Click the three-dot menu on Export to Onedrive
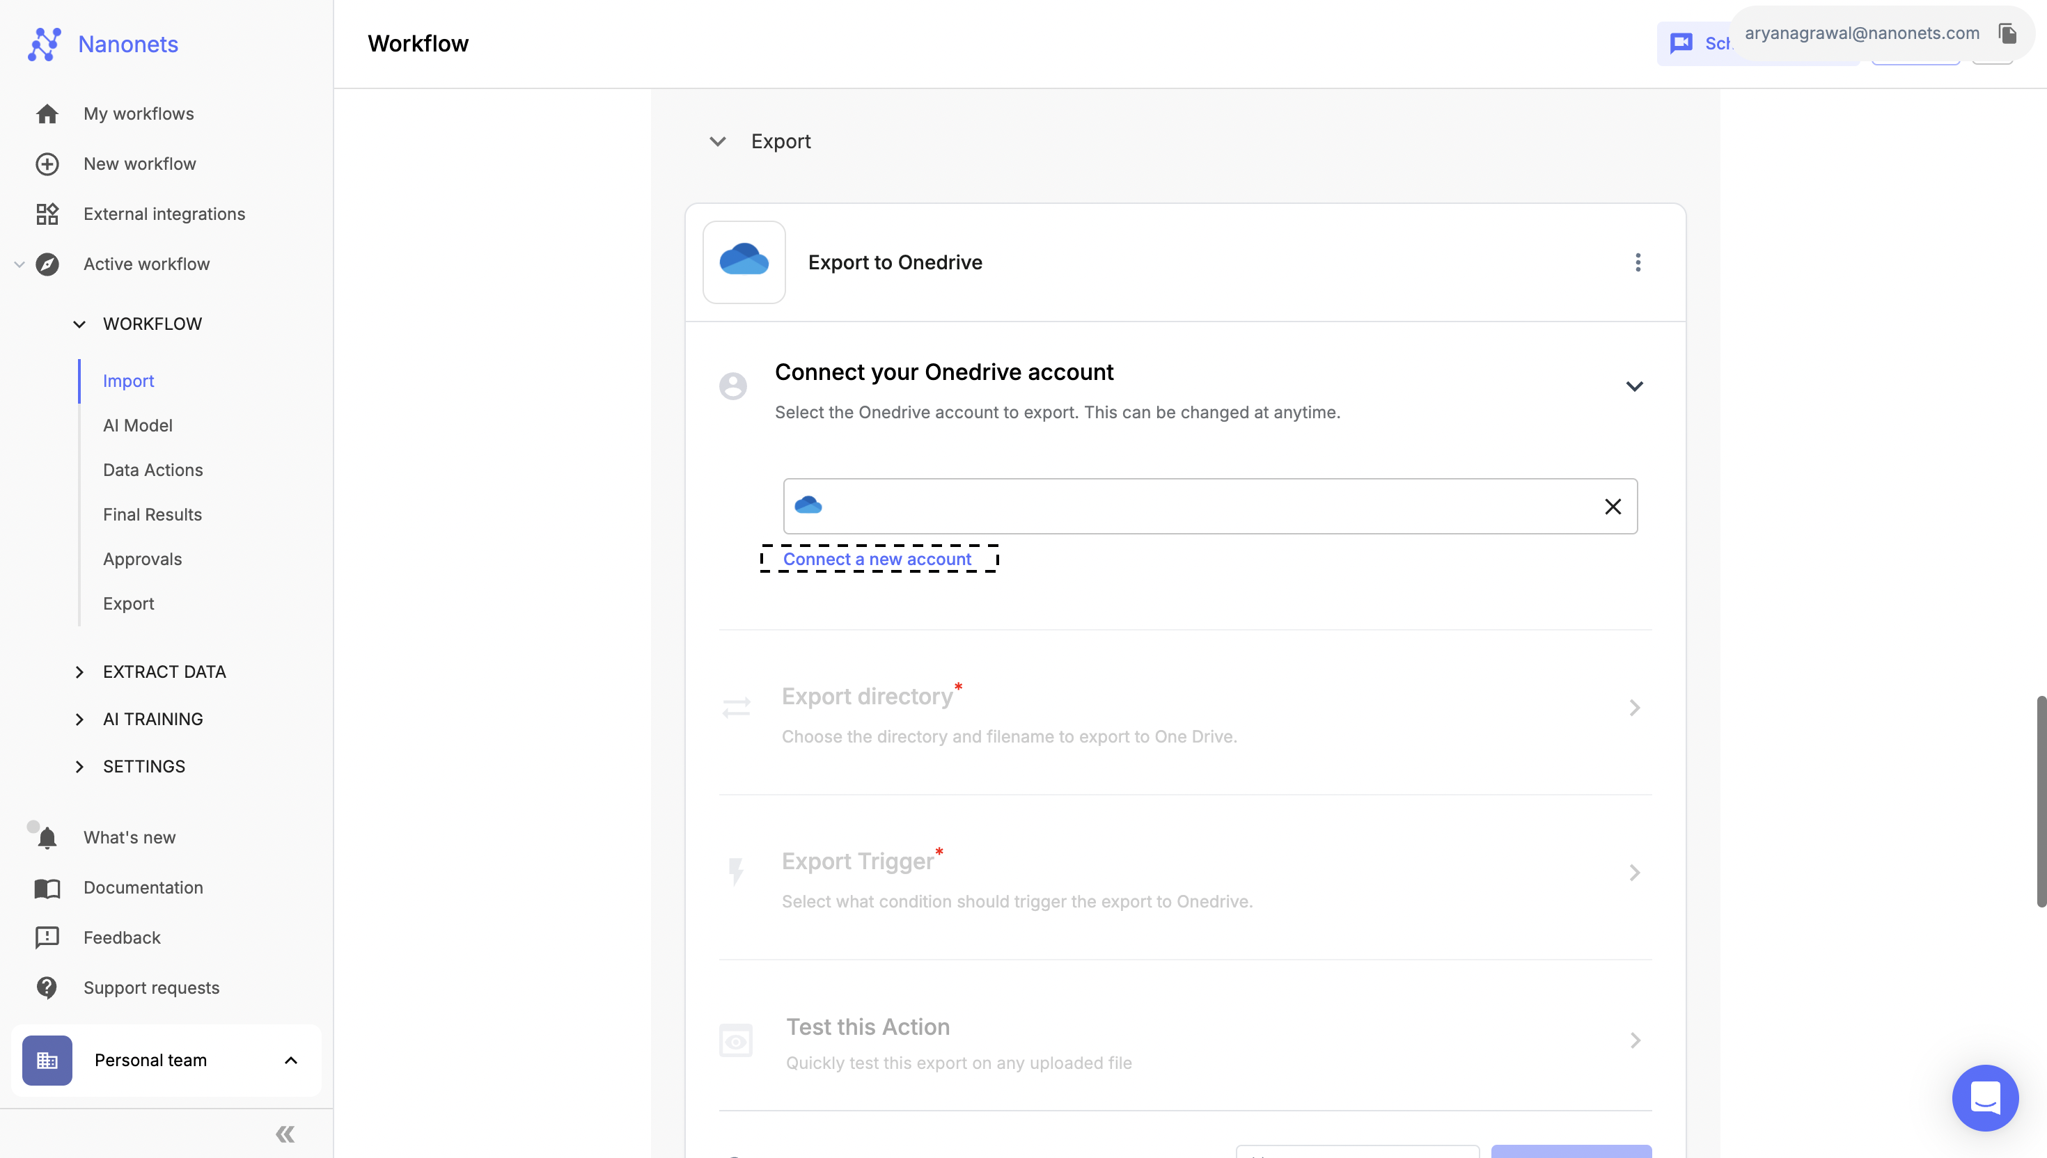This screenshot has height=1158, width=2047. (1636, 262)
